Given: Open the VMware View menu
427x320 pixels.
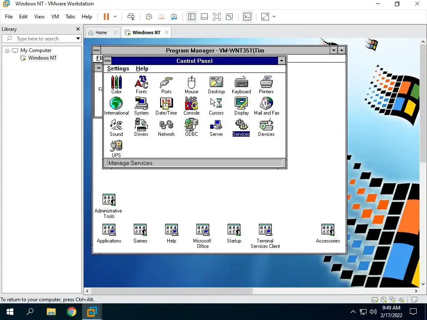Looking at the screenshot, I should pyautogui.click(x=39, y=17).
